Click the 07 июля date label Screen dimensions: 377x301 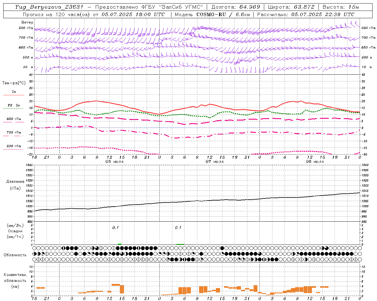click(215, 162)
